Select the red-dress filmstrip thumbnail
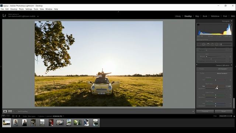 point(51,123)
